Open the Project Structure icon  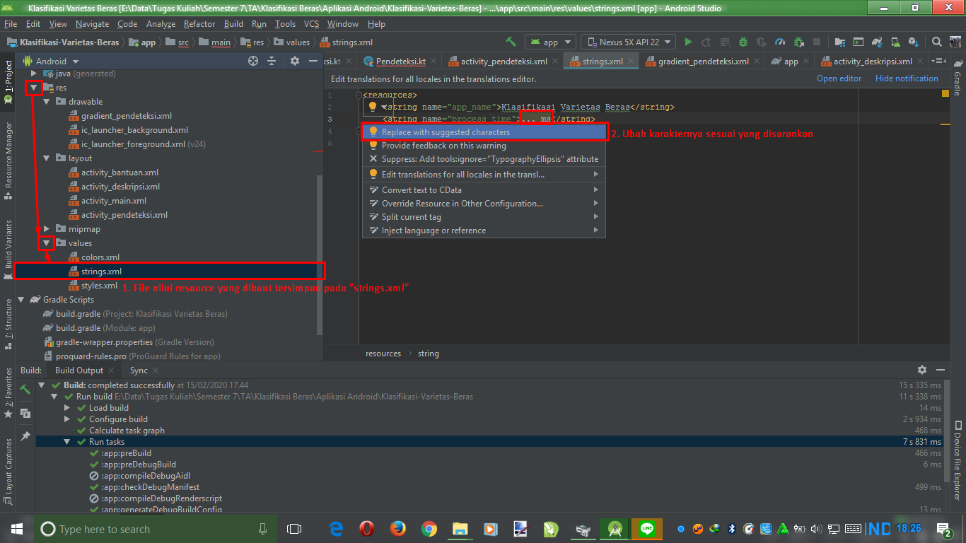click(x=840, y=42)
